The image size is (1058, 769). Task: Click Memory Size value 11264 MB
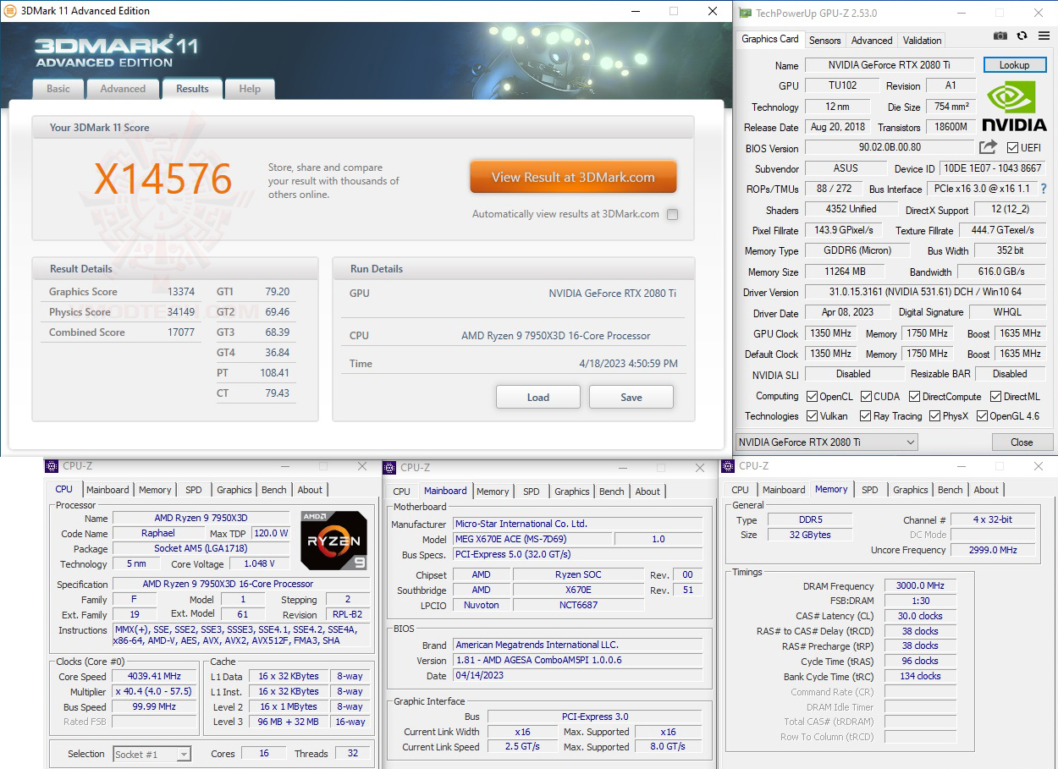[845, 272]
